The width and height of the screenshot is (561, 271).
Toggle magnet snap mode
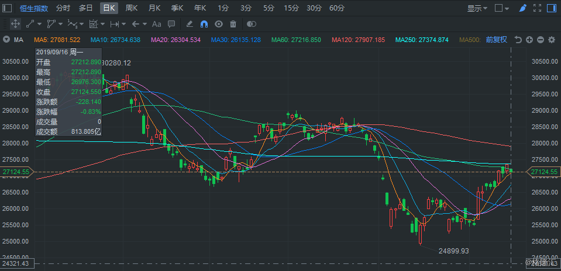pyautogui.click(x=204, y=24)
